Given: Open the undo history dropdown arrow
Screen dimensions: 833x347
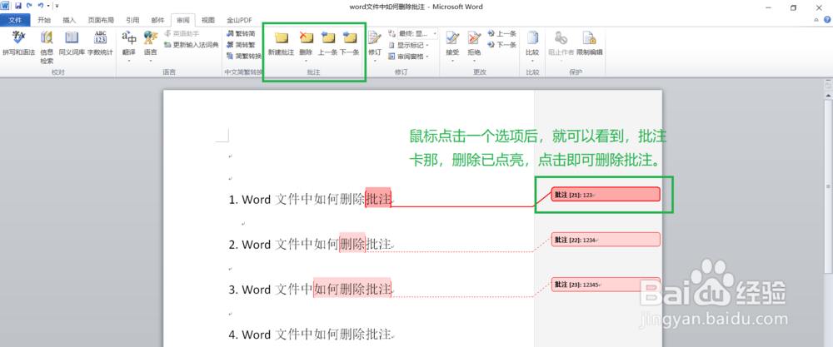Looking at the screenshot, I should point(47,6).
